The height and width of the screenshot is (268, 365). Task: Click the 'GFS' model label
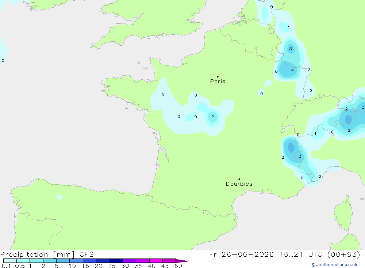(87, 254)
